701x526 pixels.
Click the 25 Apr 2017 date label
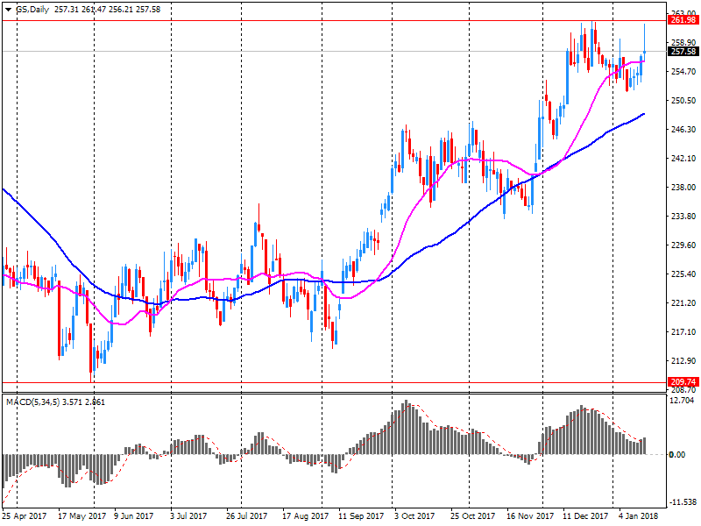click(25, 516)
